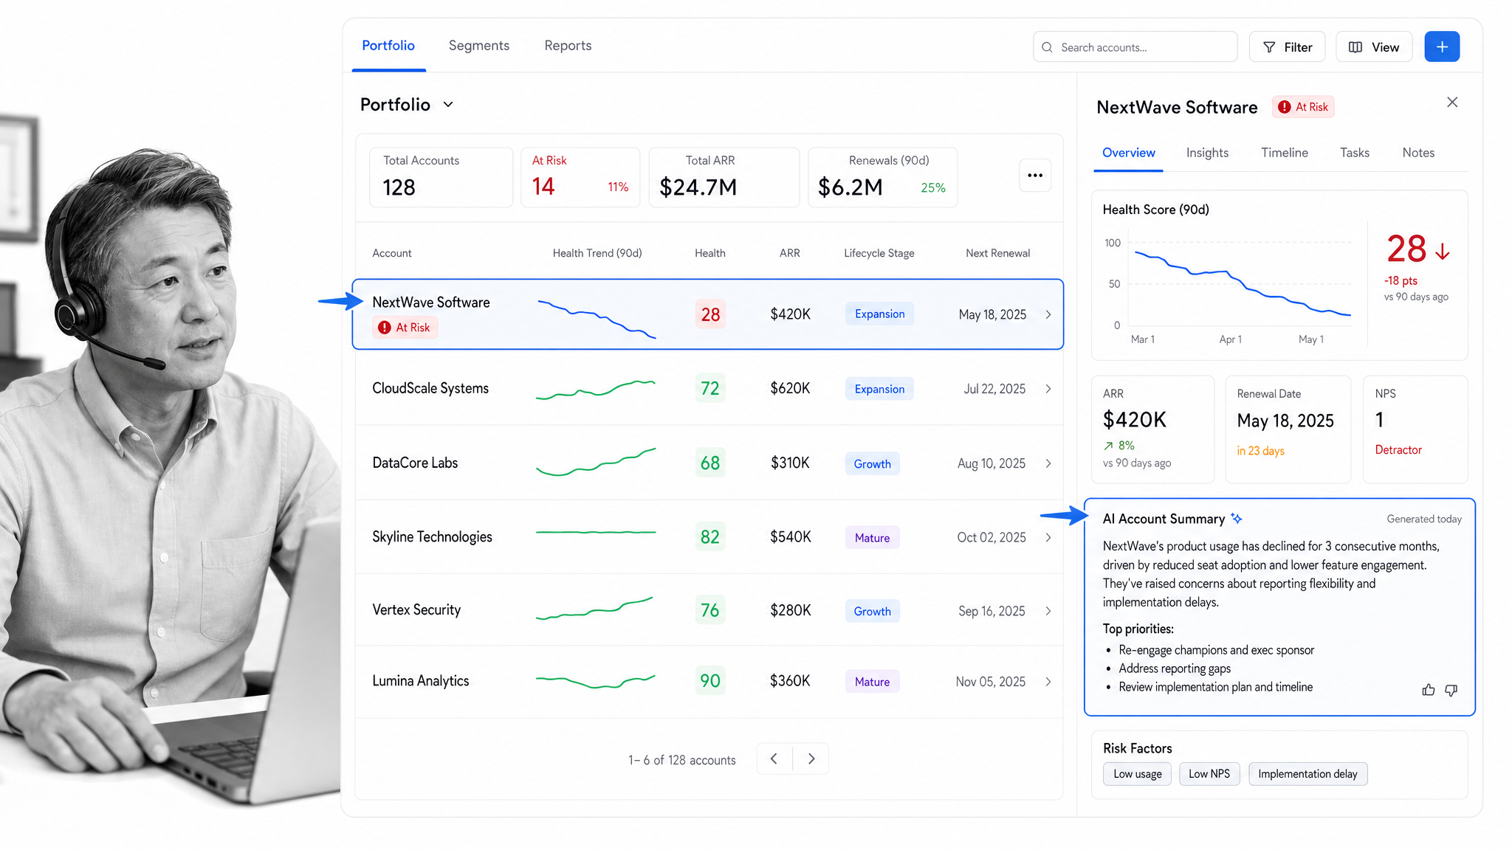Click the red alert icon in NextWave row
This screenshot has width=1512, height=850.
click(x=385, y=328)
